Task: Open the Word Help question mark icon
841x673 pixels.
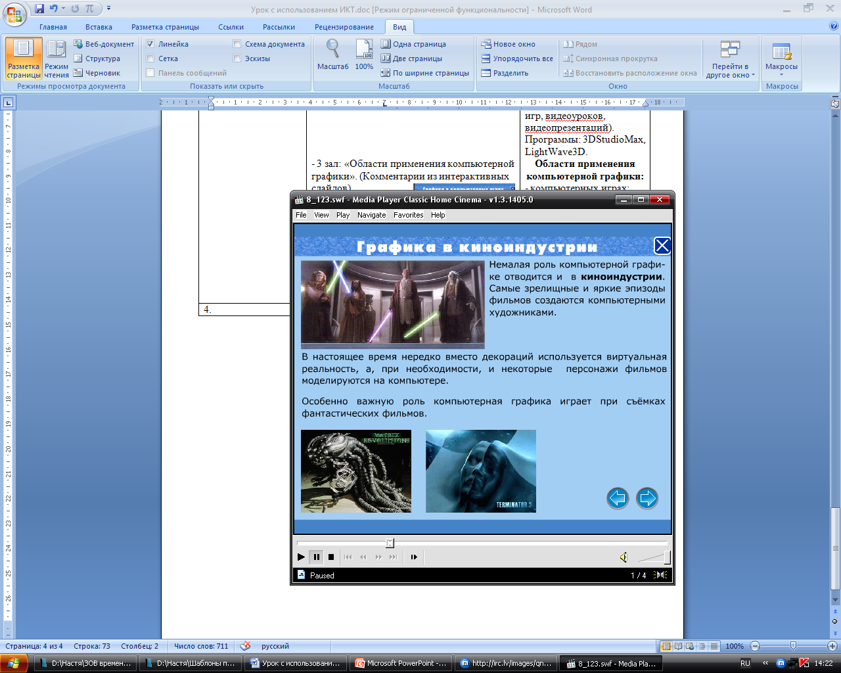Action: point(834,26)
